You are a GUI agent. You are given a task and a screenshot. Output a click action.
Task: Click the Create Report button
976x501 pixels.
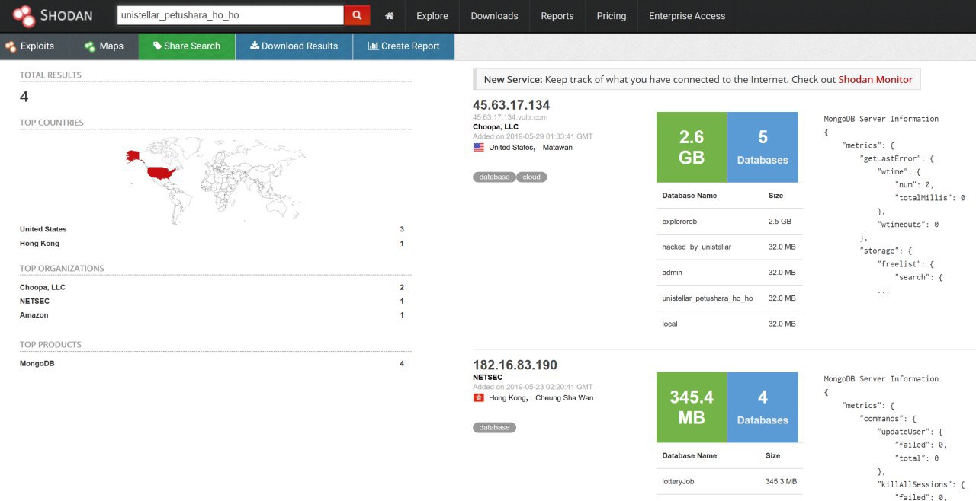click(x=404, y=46)
